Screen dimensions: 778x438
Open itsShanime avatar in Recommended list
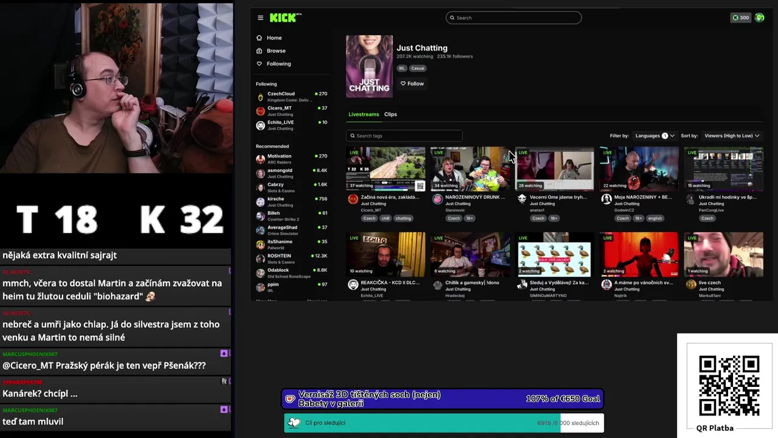click(260, 245)
